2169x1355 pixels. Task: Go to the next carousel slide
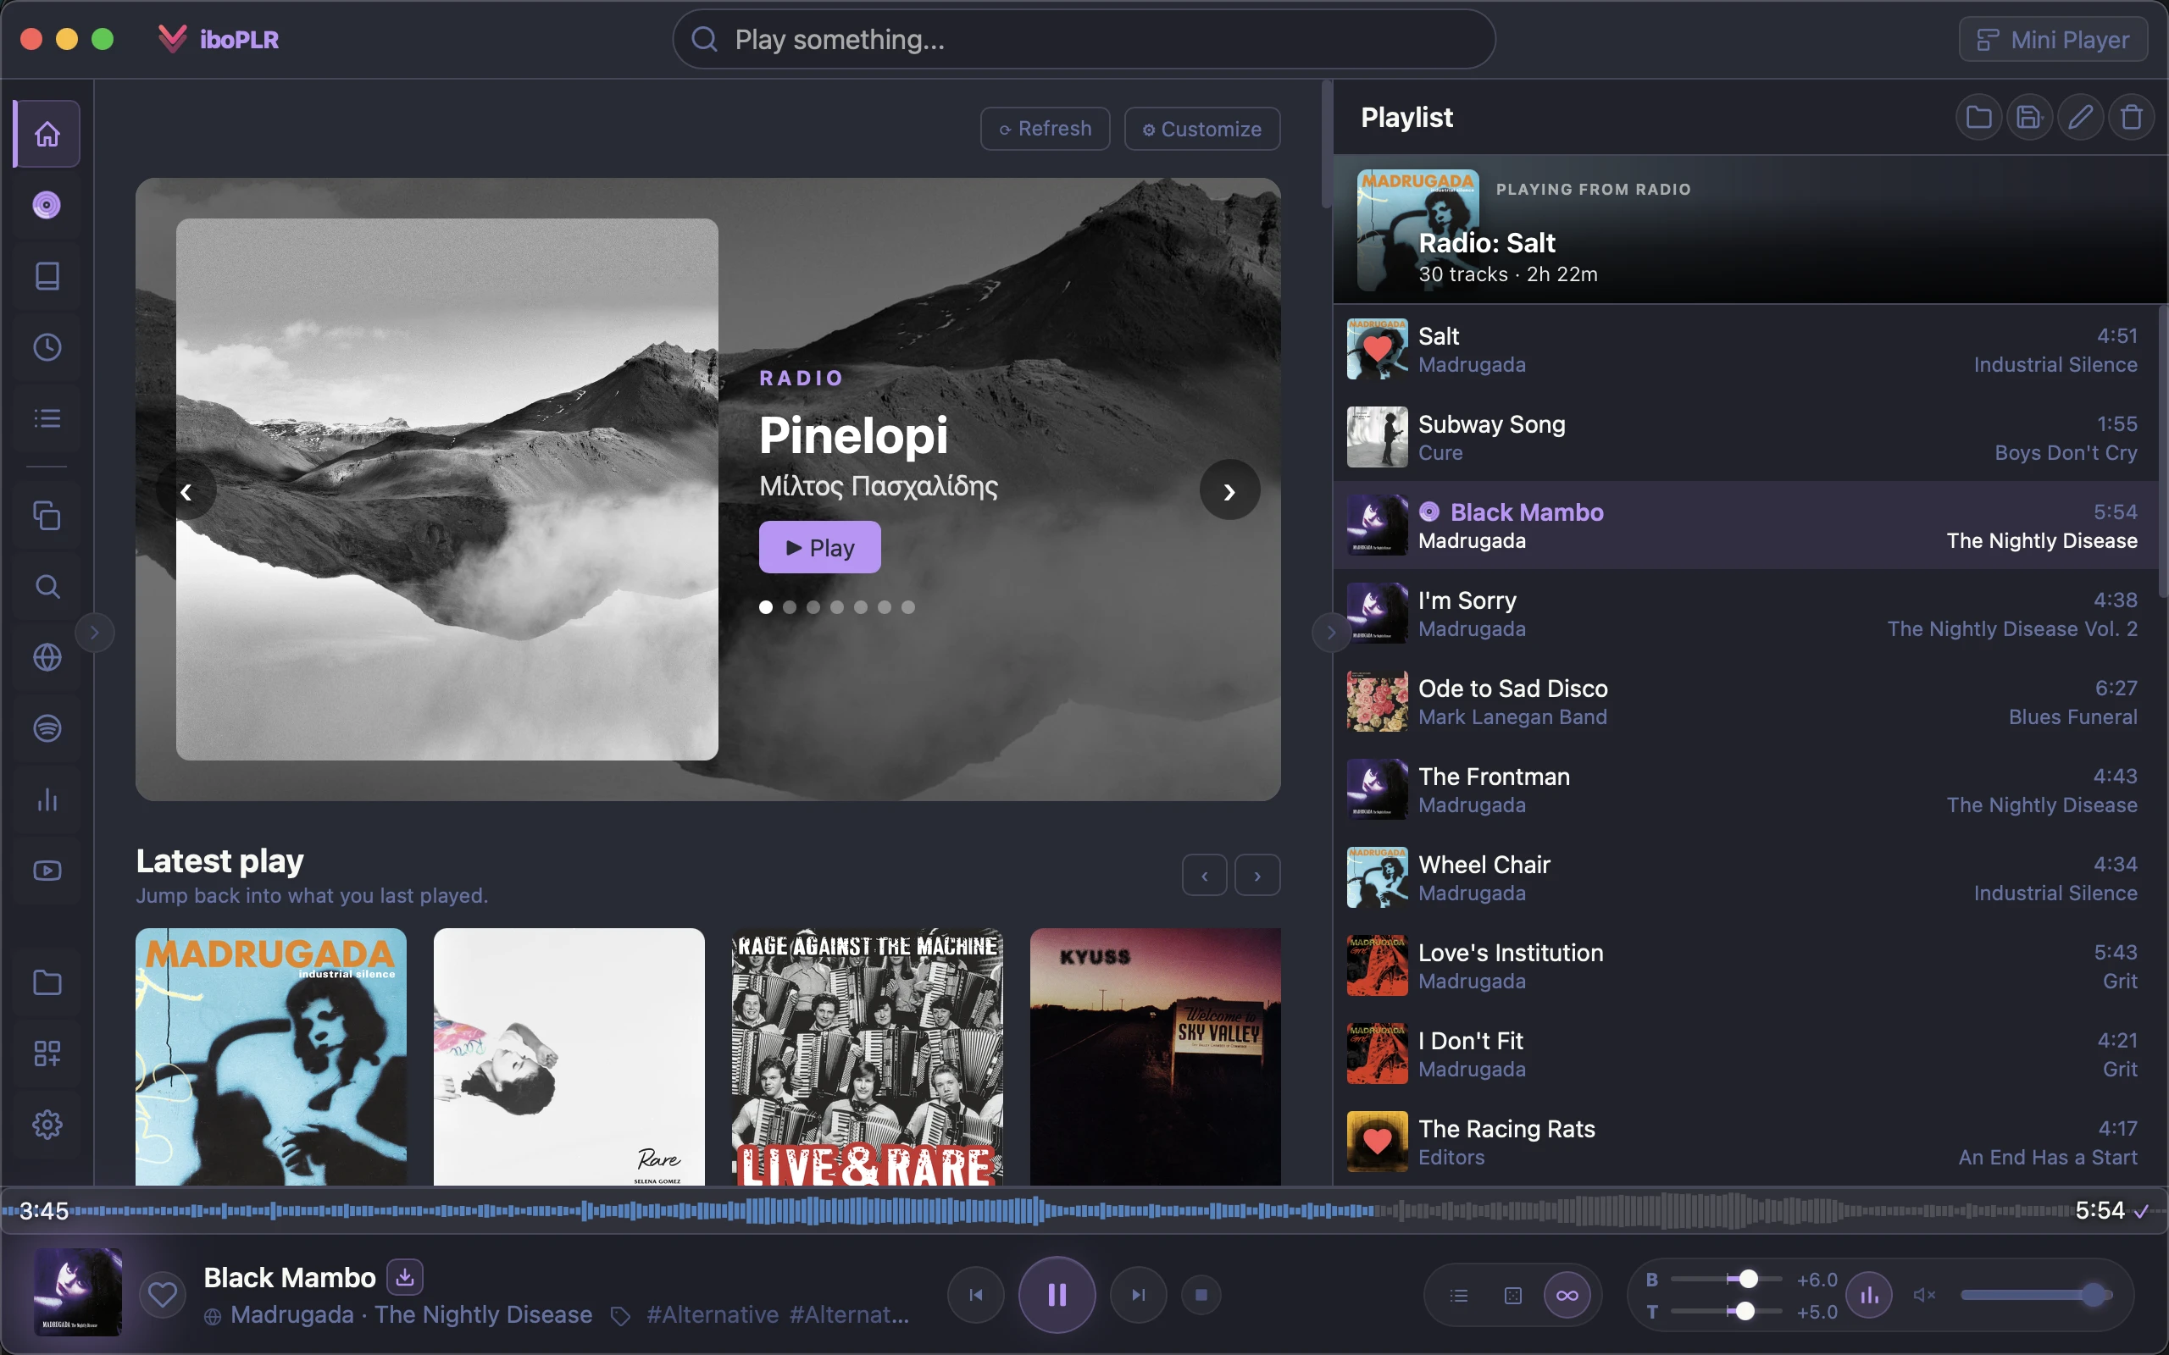pos(1229,491)
